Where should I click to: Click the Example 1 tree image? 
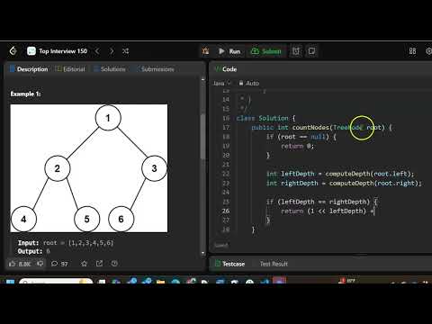[x=89, y=168]
